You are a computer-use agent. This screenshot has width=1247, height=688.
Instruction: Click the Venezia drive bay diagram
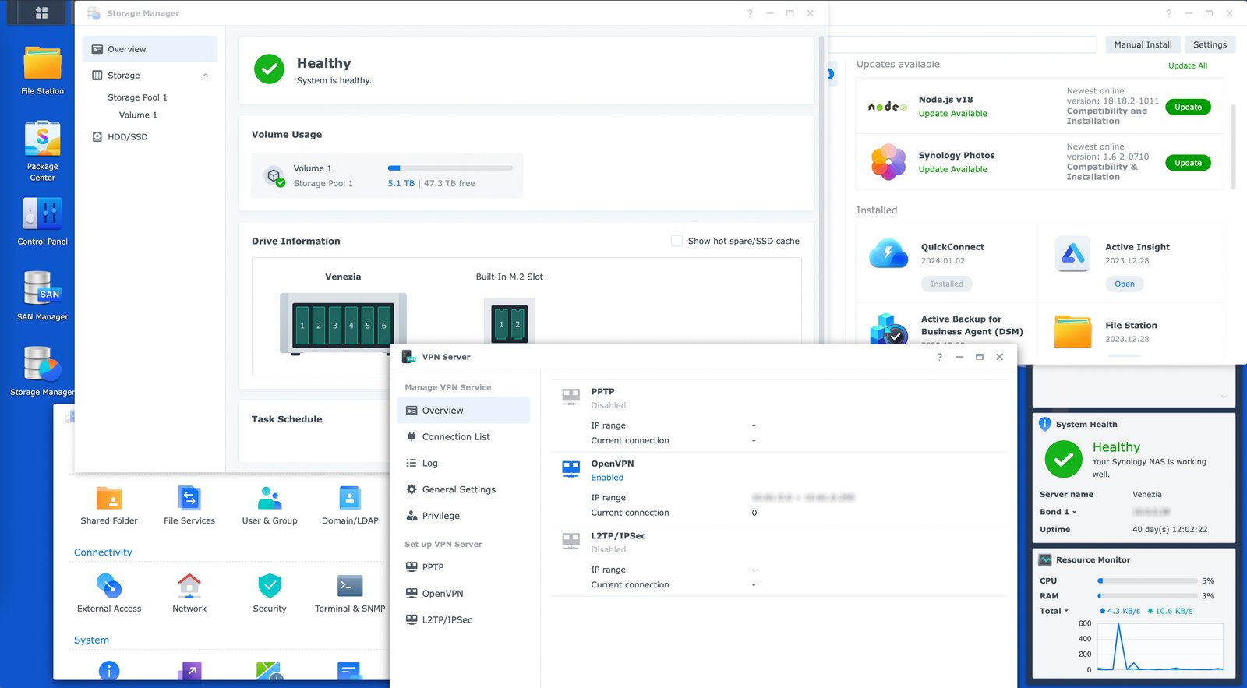click(343, 323)
